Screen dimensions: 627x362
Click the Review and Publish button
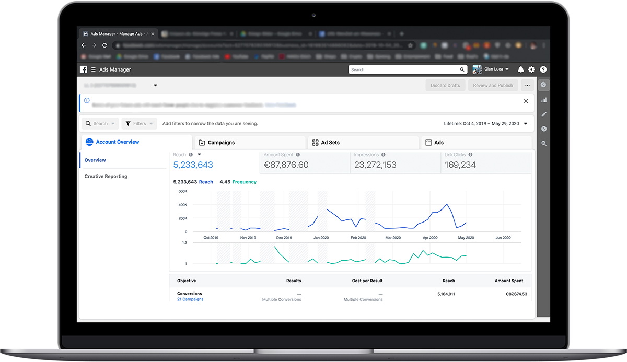(493, 85)
